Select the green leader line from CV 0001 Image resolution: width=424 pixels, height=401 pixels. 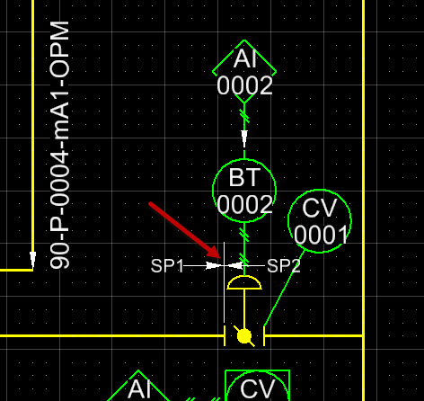pos(285,289)
